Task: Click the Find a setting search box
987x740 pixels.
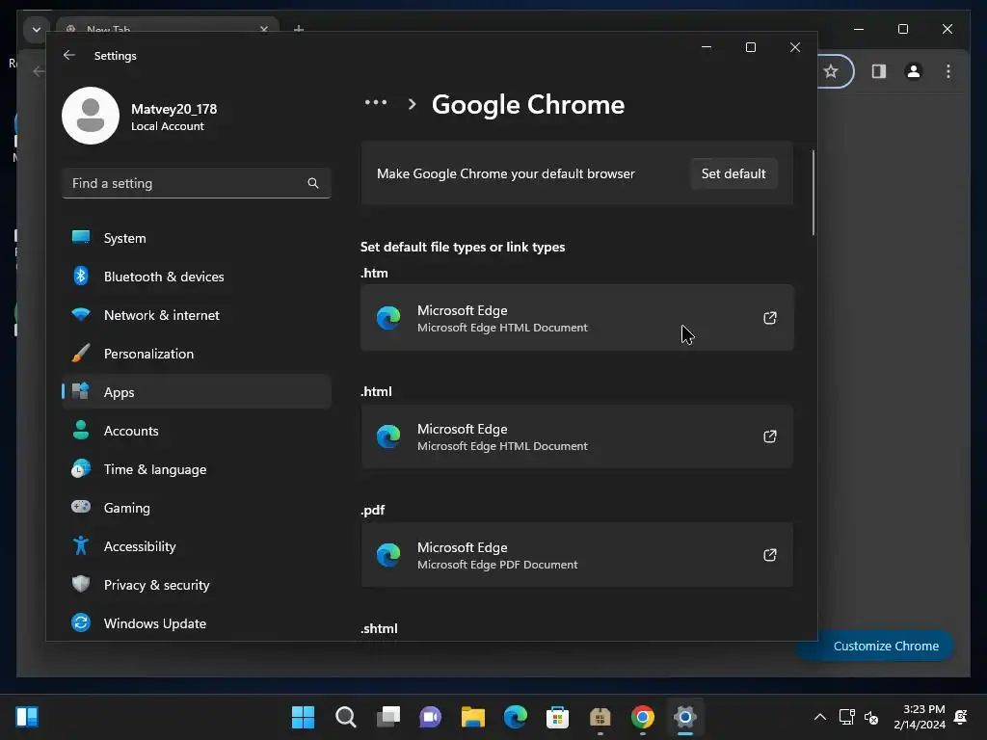Action: [x=197, y=183]
